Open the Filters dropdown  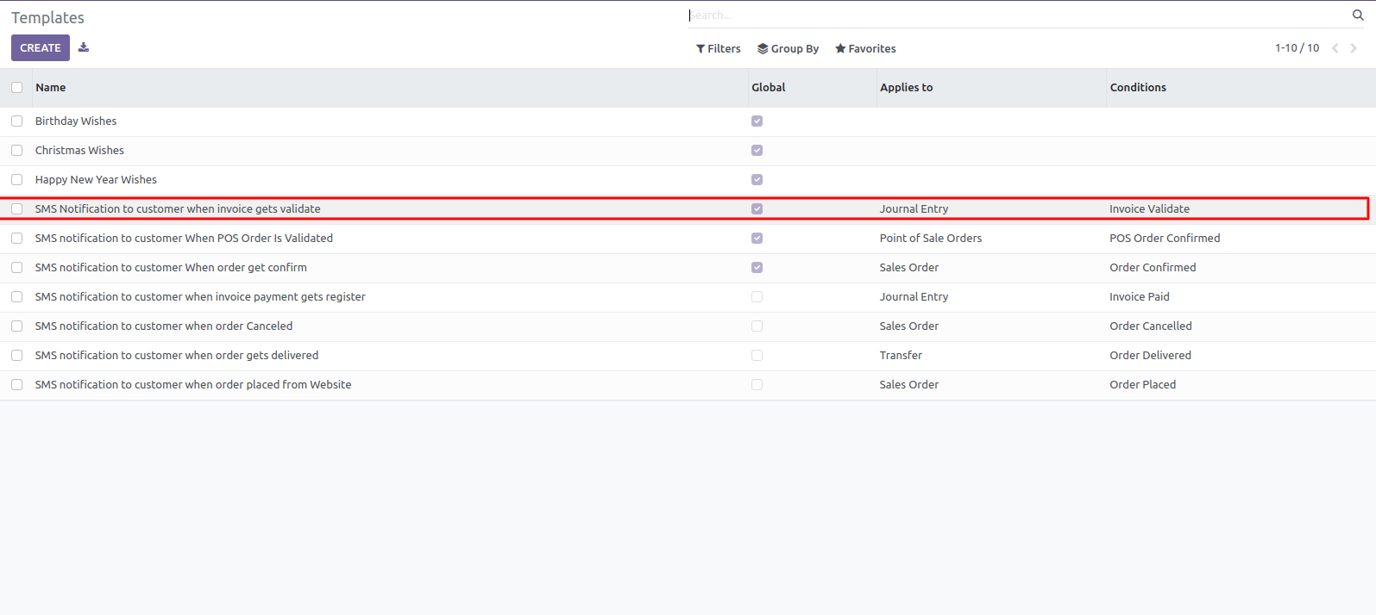click(718, 49)
